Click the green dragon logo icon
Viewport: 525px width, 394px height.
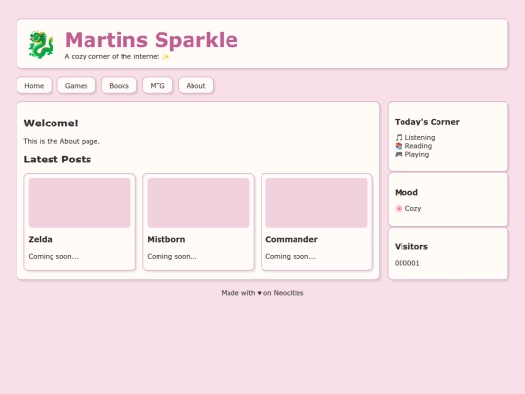point(41,45)
